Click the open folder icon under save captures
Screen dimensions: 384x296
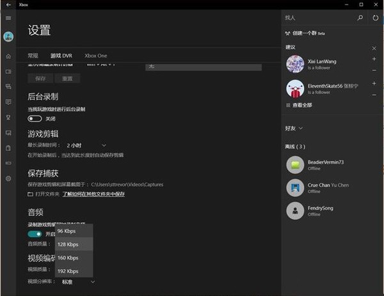(30, 194)
